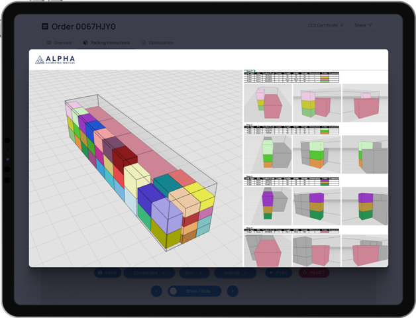
Task: Open the CO2 Certificate link icon
Action: click(342, 25)
